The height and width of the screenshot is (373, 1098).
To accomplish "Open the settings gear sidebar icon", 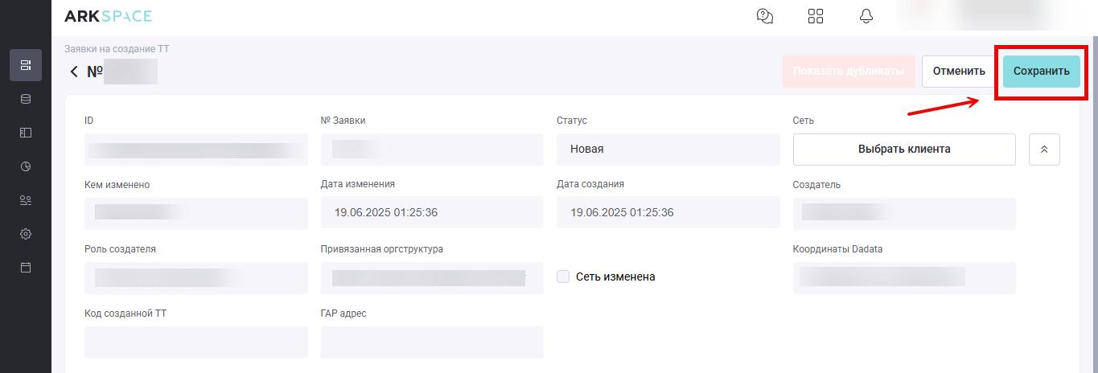I will point(26,234).
